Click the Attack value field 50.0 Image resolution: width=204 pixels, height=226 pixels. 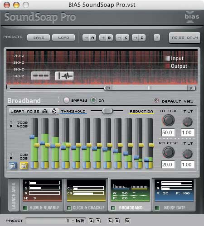(x=168, y=132)
